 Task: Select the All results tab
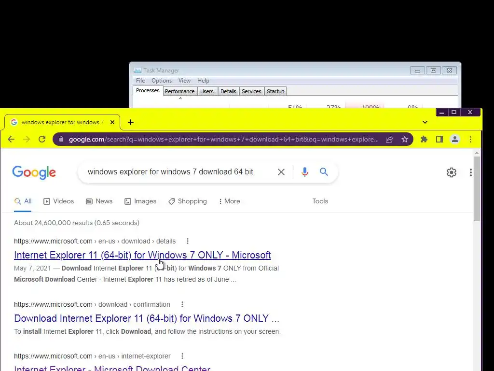pyautogui.click(x=23, y=201)
